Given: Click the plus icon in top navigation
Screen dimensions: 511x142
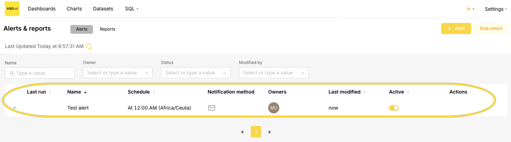Looking at the screenshot, I should (469, 9).
